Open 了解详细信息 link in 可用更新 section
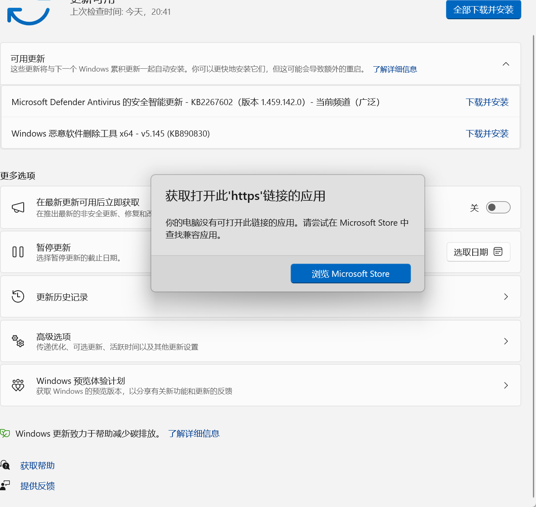536x507 pixels. 395,69
